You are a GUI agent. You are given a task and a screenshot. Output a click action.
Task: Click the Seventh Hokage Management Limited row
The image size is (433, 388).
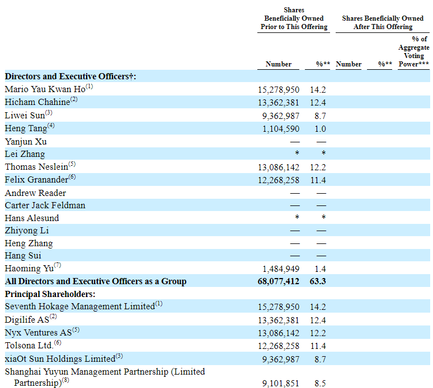pyautogui.click(x=79, y=306)
